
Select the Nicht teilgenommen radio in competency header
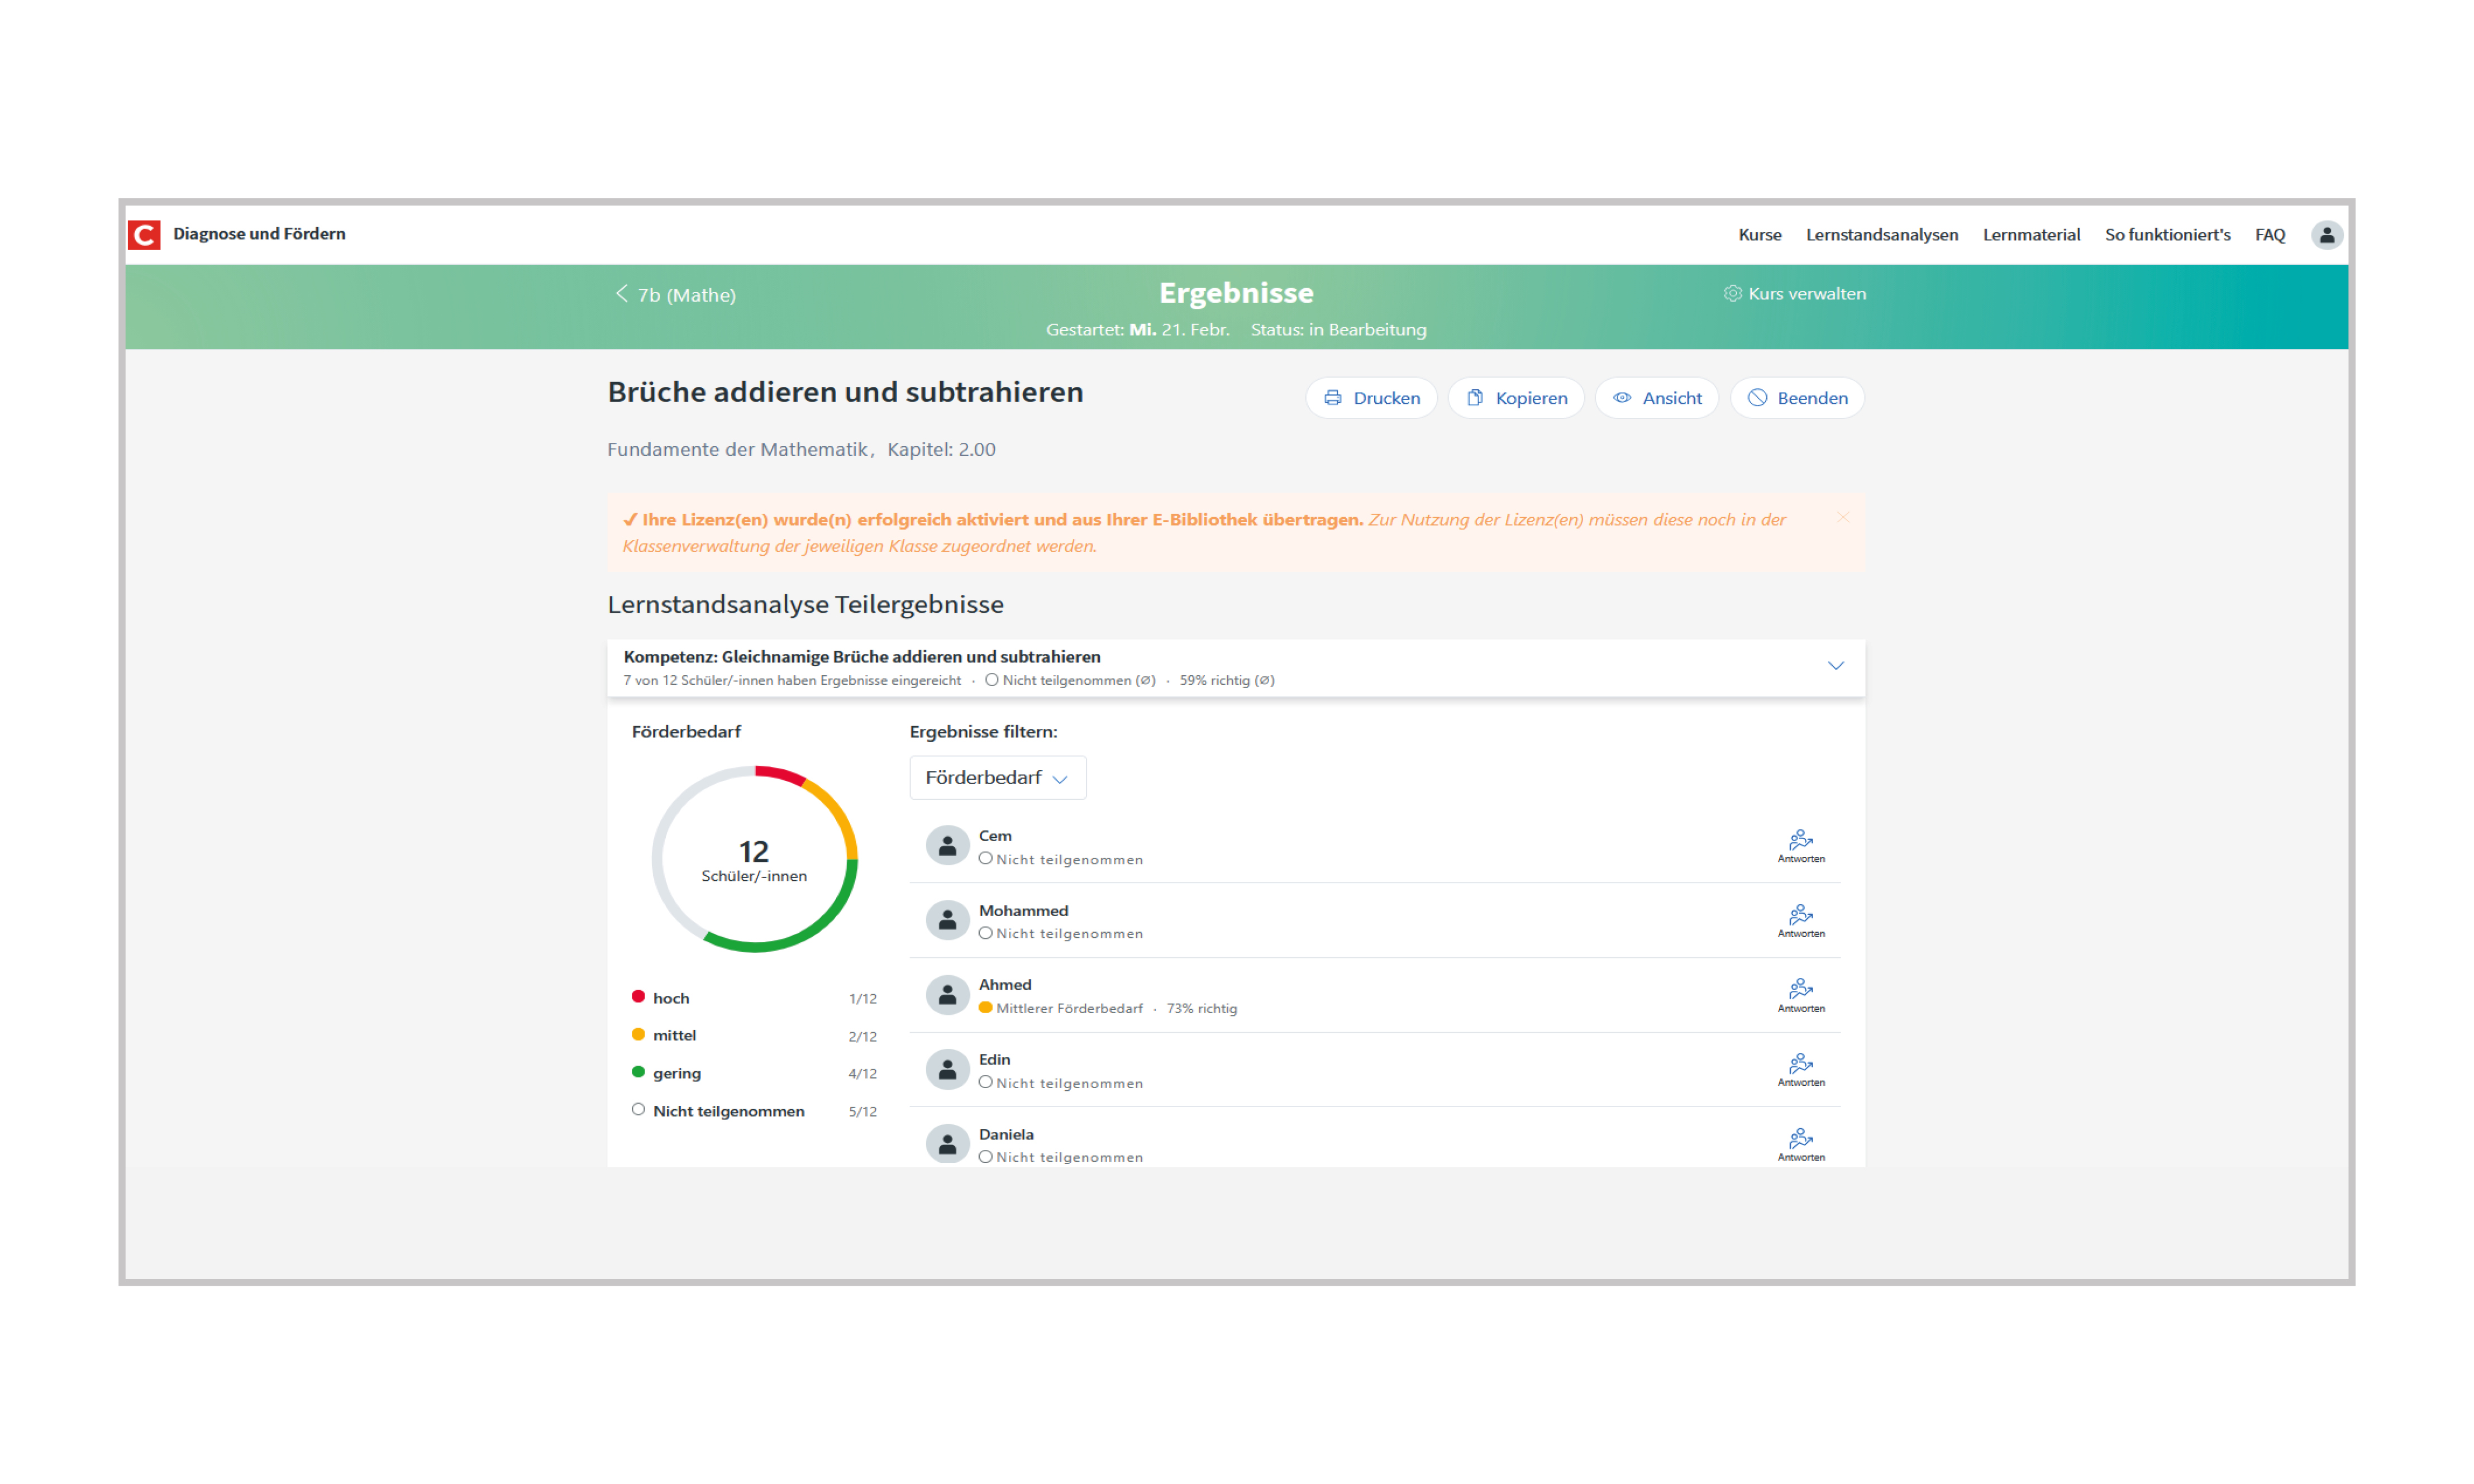991,680
